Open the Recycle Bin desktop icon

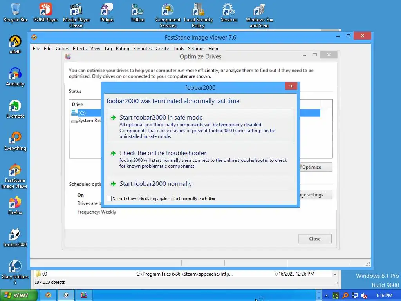click(15, 12)
